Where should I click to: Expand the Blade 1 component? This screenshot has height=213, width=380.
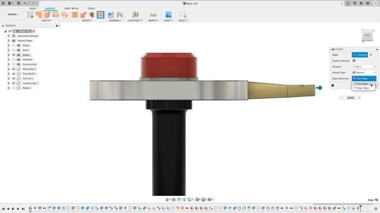(9, 88)
